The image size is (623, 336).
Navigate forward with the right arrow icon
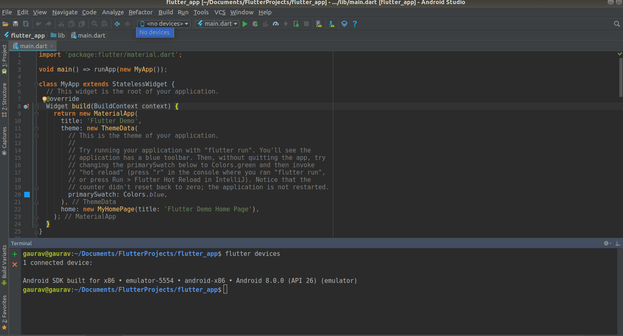pyautogui.click(x=127, y=24)
